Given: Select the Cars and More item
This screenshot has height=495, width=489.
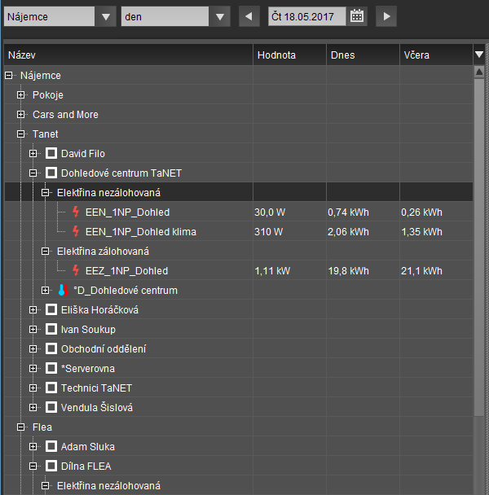Looking at the screenshot, I should point(65,115).
